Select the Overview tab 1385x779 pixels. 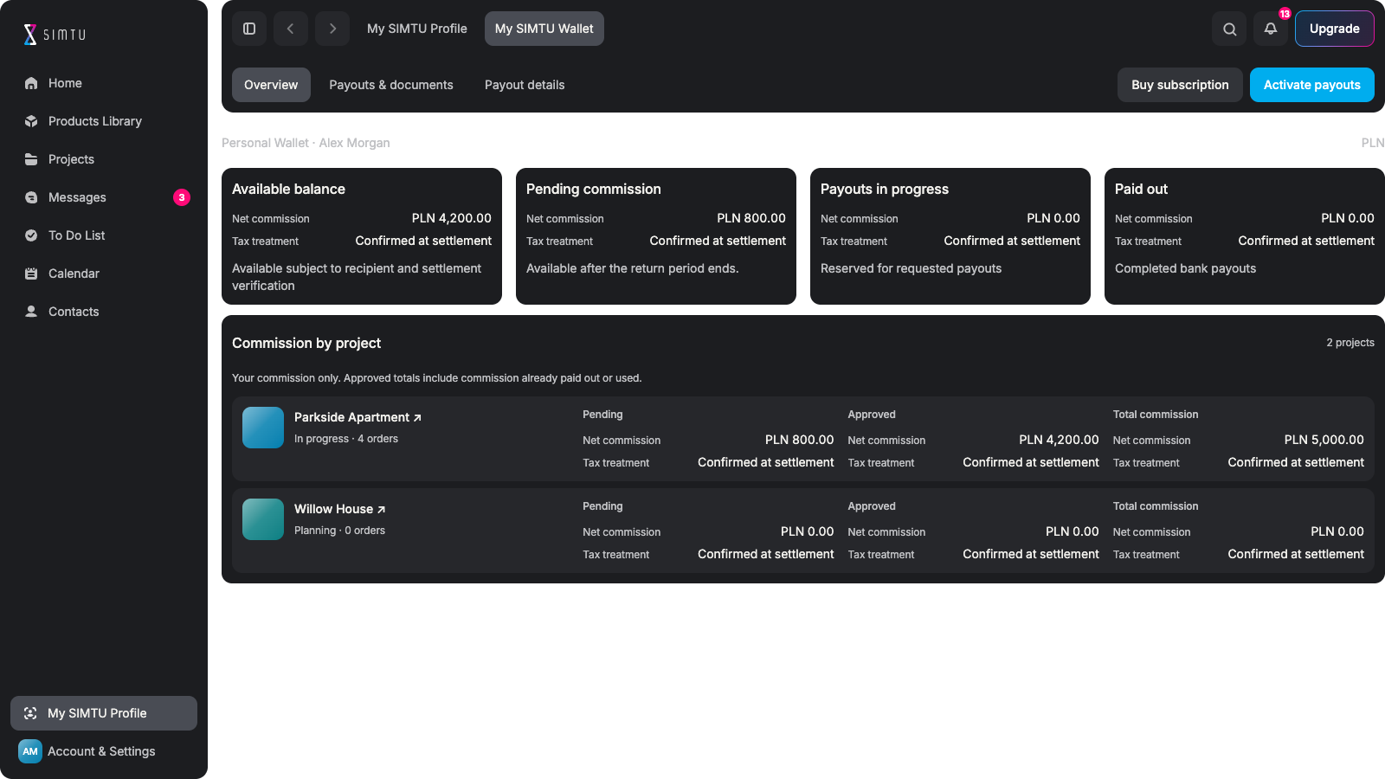(x=271, y=85)
